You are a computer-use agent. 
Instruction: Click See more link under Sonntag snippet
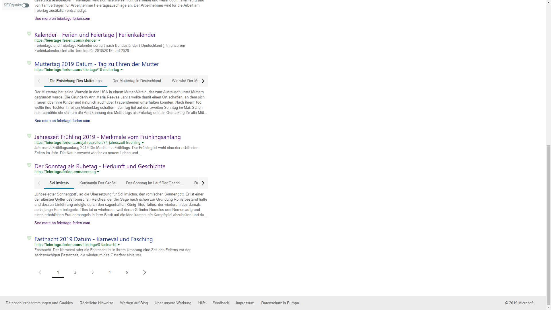pyautogui.click(x=62, y=223)
